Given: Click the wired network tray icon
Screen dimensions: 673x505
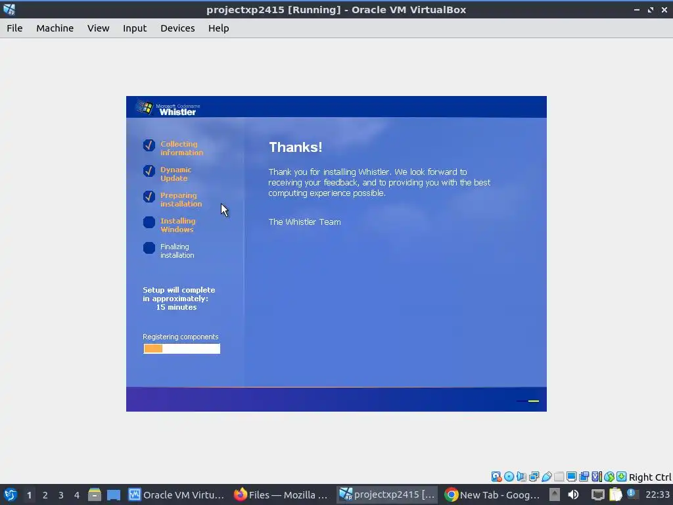Looking at the screenshot, I should coord(597,495).
